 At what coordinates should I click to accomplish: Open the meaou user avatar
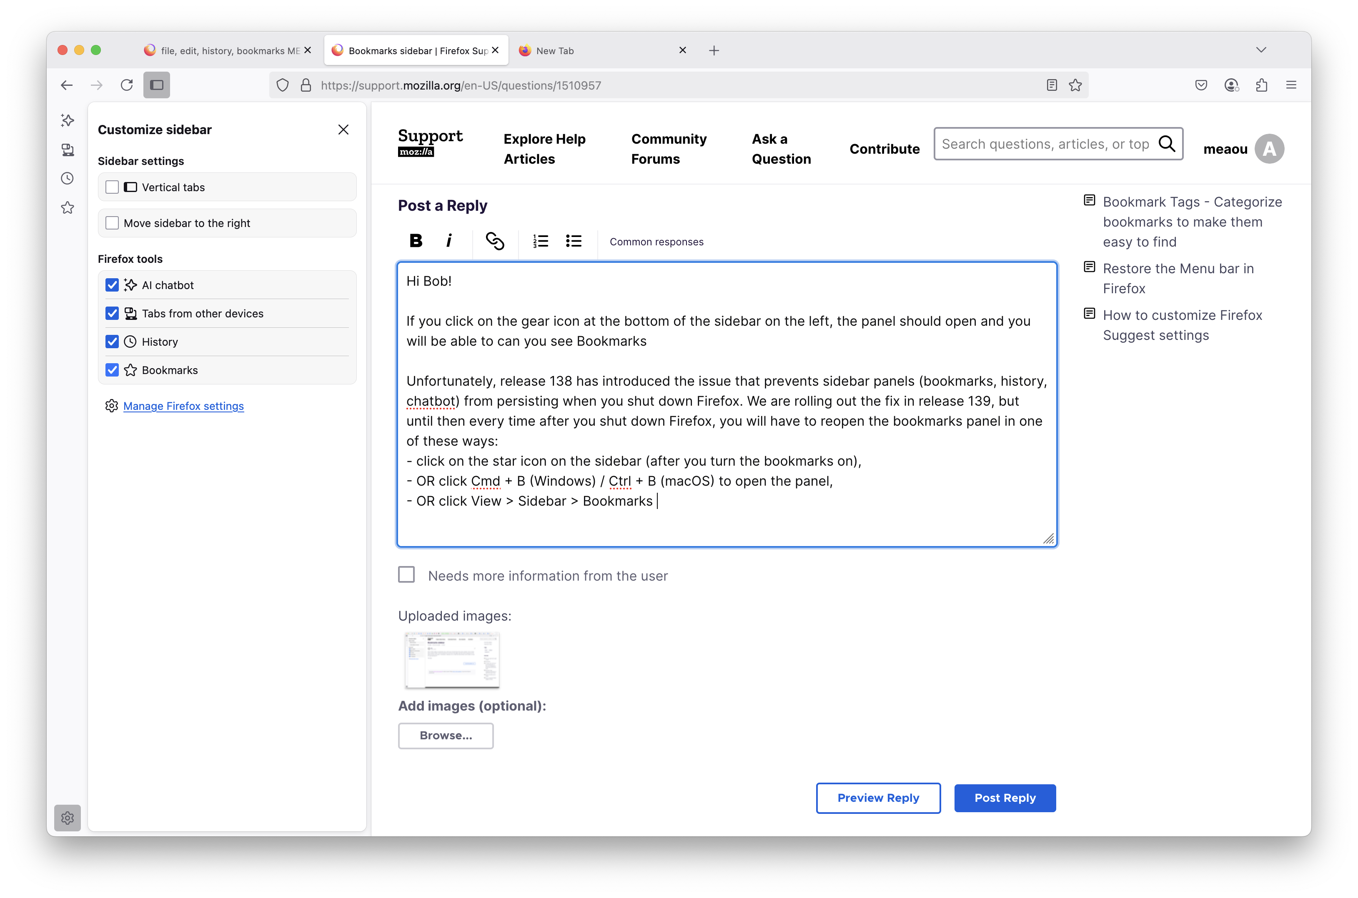tap(1269, 149)
